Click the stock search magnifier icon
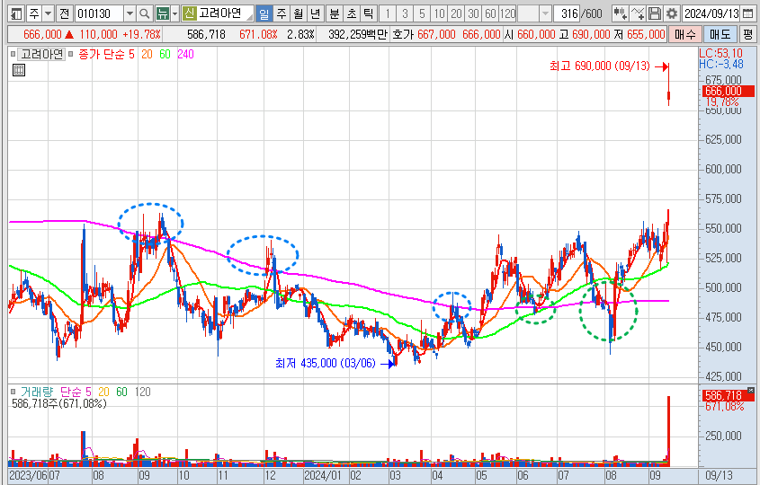Image resolution: width=760 pixels, height=485 pixels. tap(145, 13)
